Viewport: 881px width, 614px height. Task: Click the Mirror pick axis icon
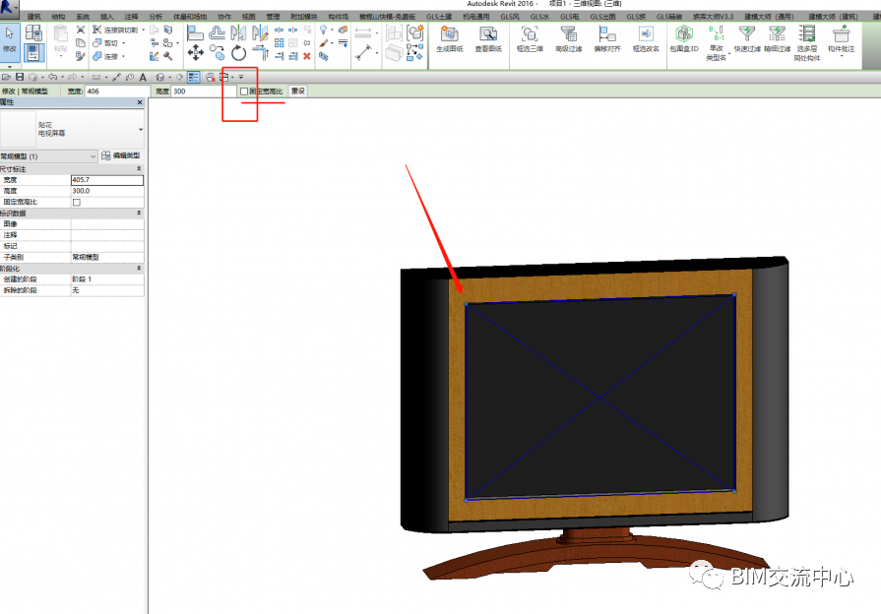coord(238,33)
